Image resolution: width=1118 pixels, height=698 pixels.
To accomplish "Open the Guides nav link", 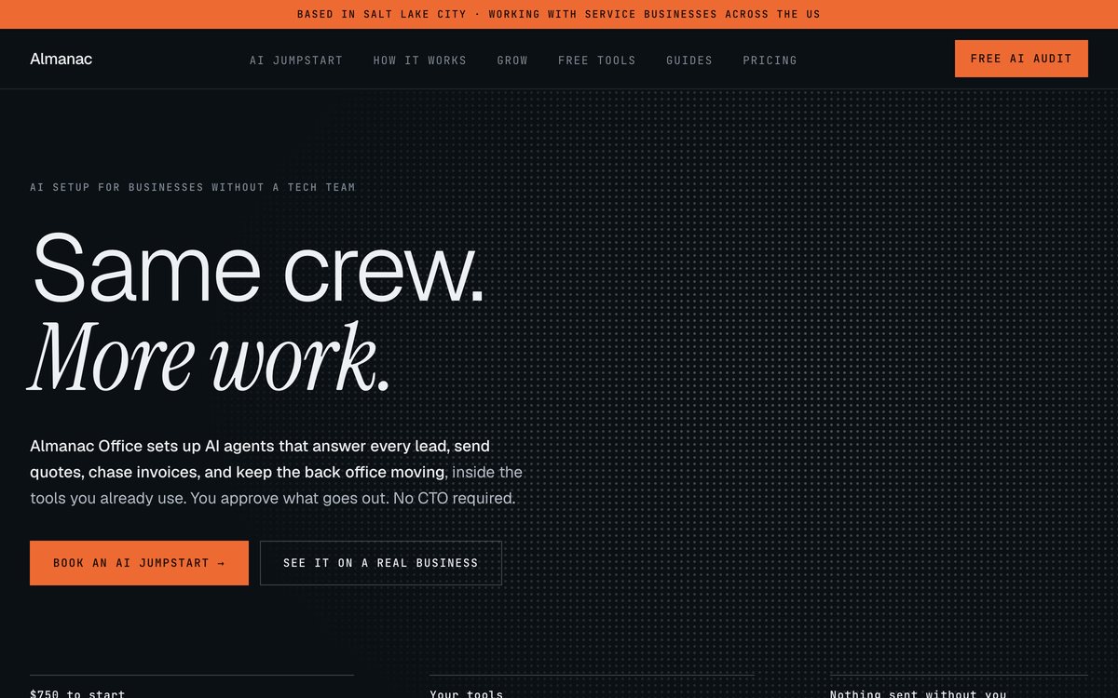I will [689, 60].
